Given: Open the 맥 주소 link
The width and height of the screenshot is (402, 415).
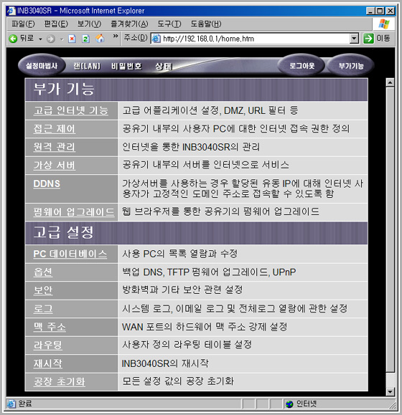Looking at the screenshot, I should point(50,327).
